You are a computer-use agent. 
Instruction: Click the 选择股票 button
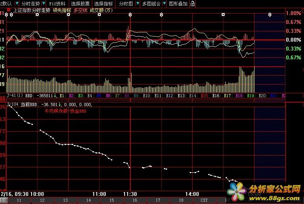pyautogui.click(x=80, y=4)
